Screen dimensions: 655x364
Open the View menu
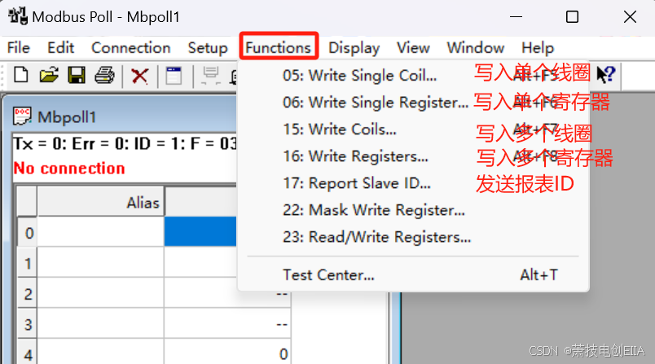point(413,47)
